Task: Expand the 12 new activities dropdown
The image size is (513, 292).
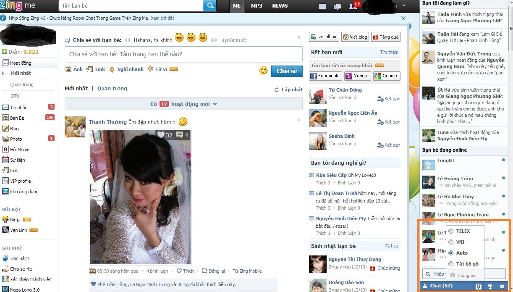Action: (x=183, y=103)
